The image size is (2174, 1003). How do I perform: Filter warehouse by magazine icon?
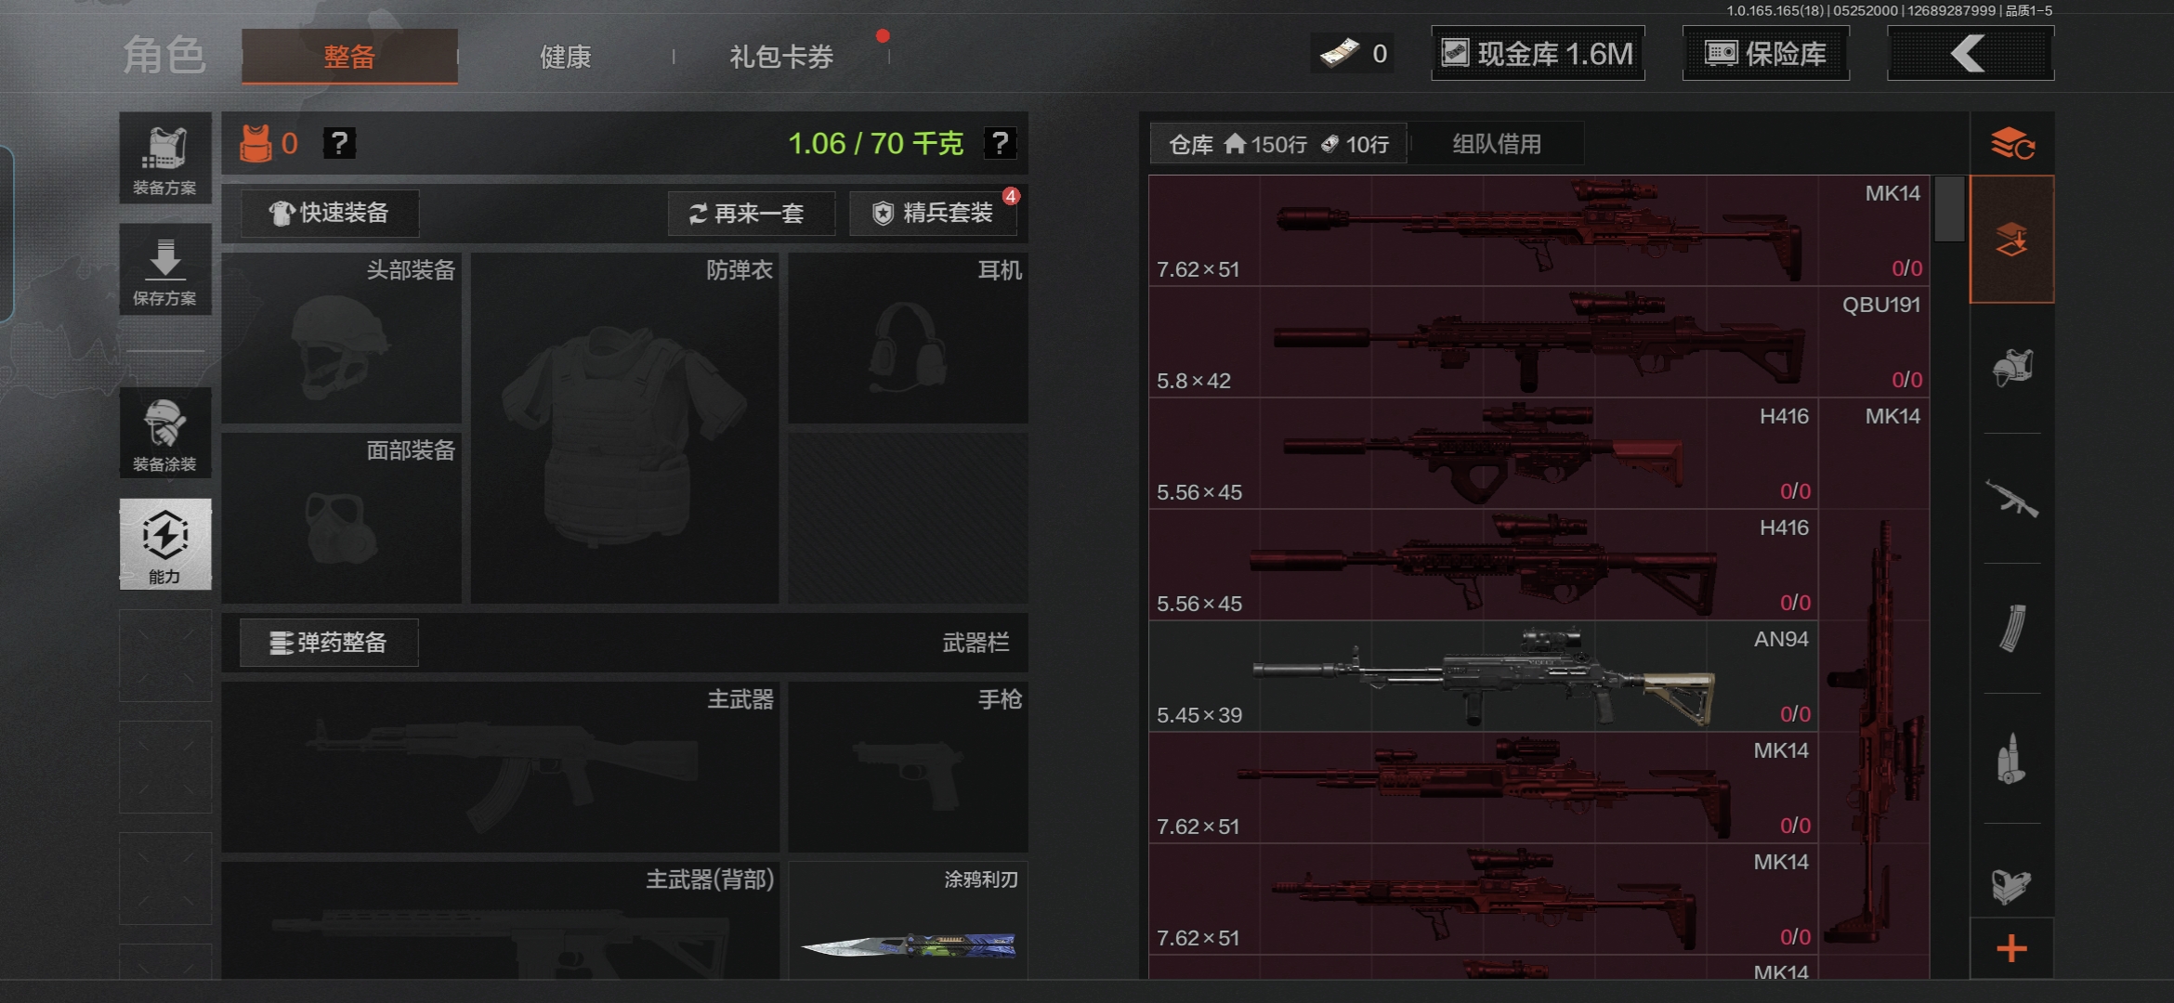2012,629
